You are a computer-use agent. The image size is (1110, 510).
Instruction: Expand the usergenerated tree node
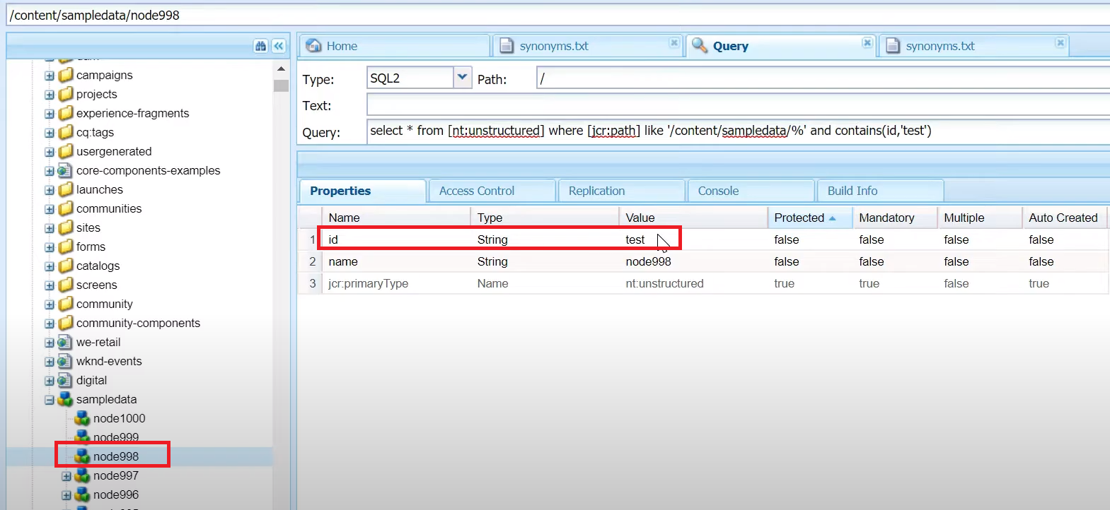[x=50, y=152]
